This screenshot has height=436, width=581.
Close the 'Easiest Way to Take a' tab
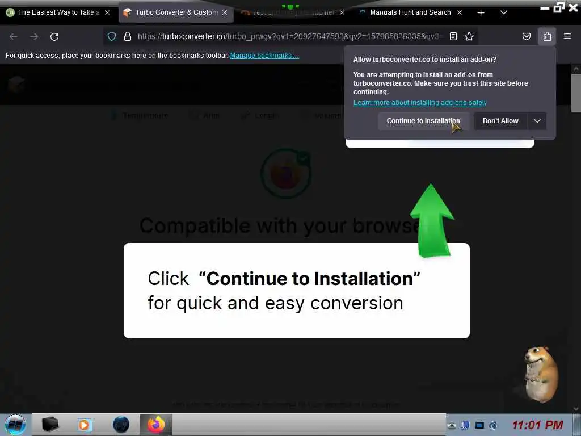107,12
